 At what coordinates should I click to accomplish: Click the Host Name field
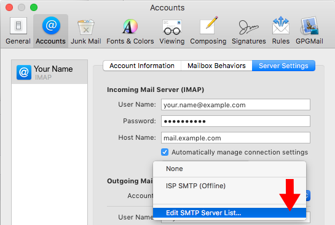pos(235,138)
